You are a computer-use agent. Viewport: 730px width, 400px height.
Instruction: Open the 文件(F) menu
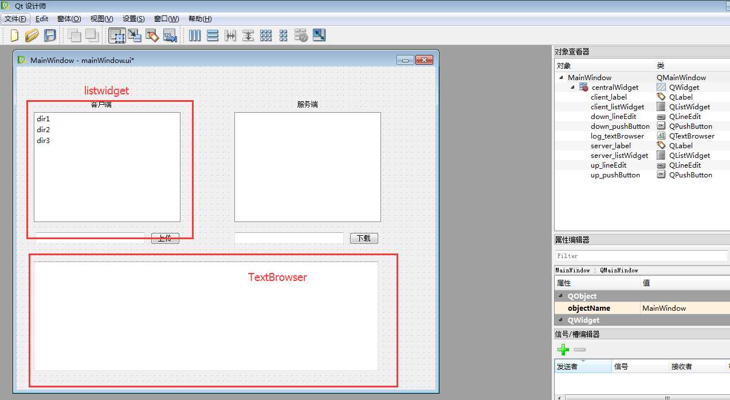15,19
